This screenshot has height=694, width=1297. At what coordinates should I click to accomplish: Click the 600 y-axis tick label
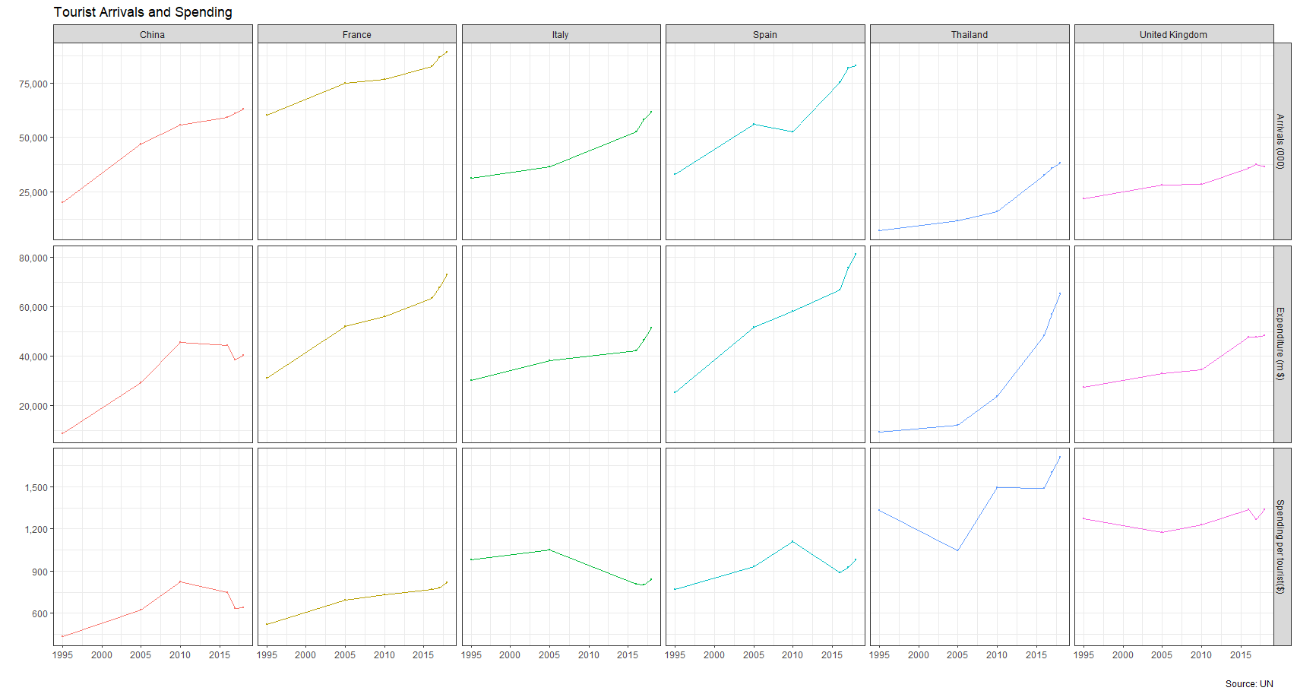(40, 613)
